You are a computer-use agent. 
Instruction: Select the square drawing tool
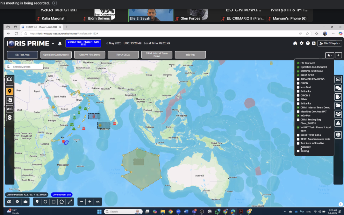(54, 202)
